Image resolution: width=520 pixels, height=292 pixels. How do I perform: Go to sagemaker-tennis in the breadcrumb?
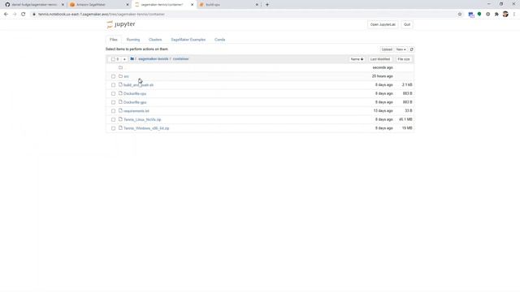pyautogui.click(x=154, y=59)
